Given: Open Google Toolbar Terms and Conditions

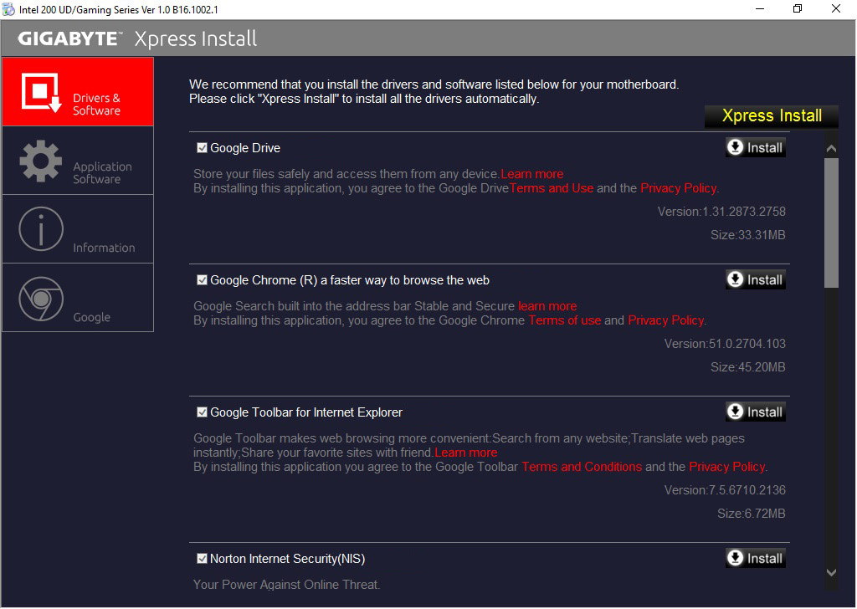Looking at the screenshot, I should tap(582, 467).
